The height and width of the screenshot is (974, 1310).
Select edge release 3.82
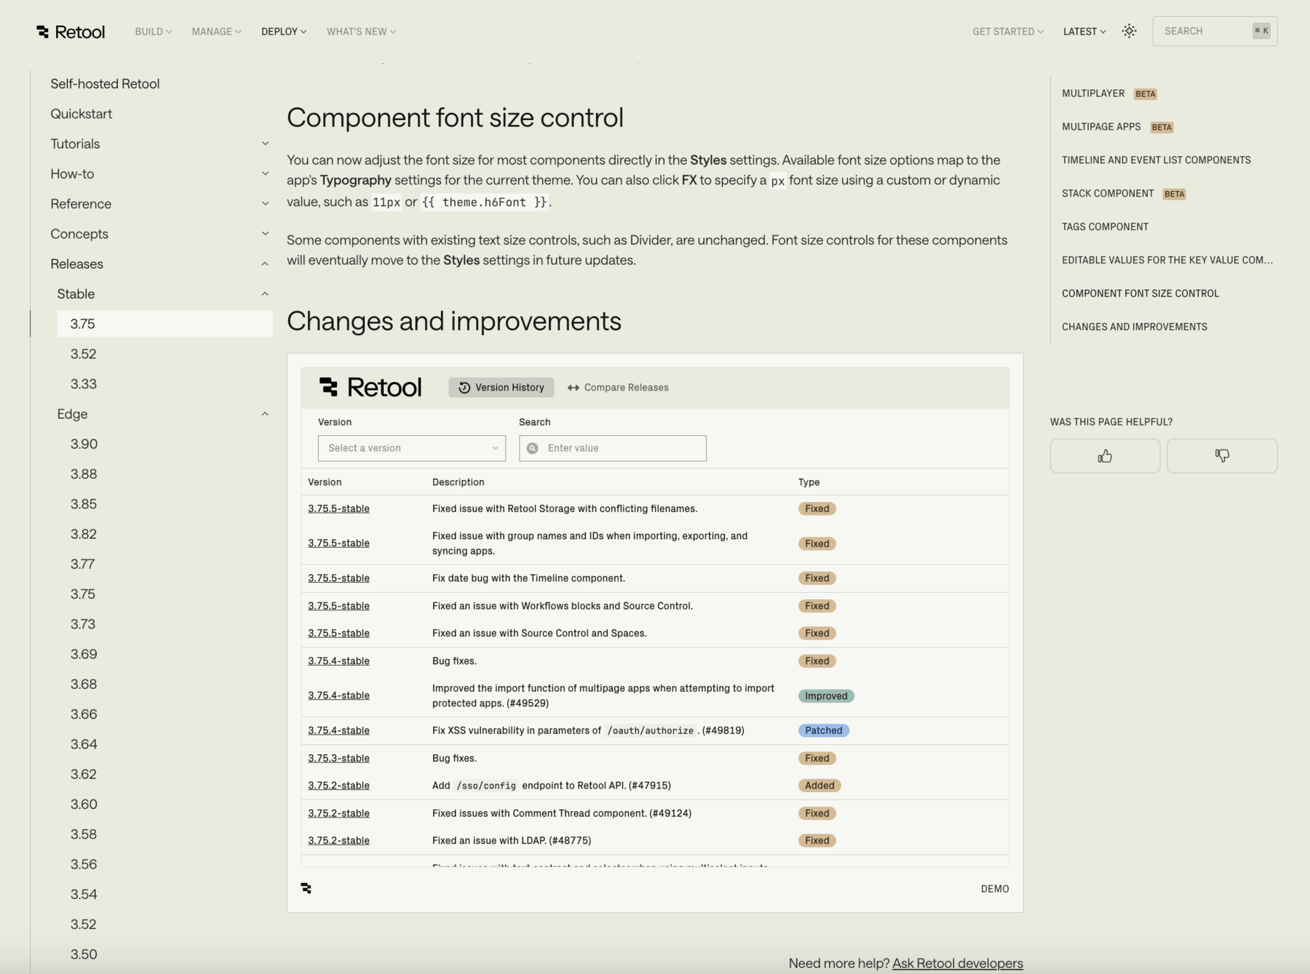click(84, 534)
